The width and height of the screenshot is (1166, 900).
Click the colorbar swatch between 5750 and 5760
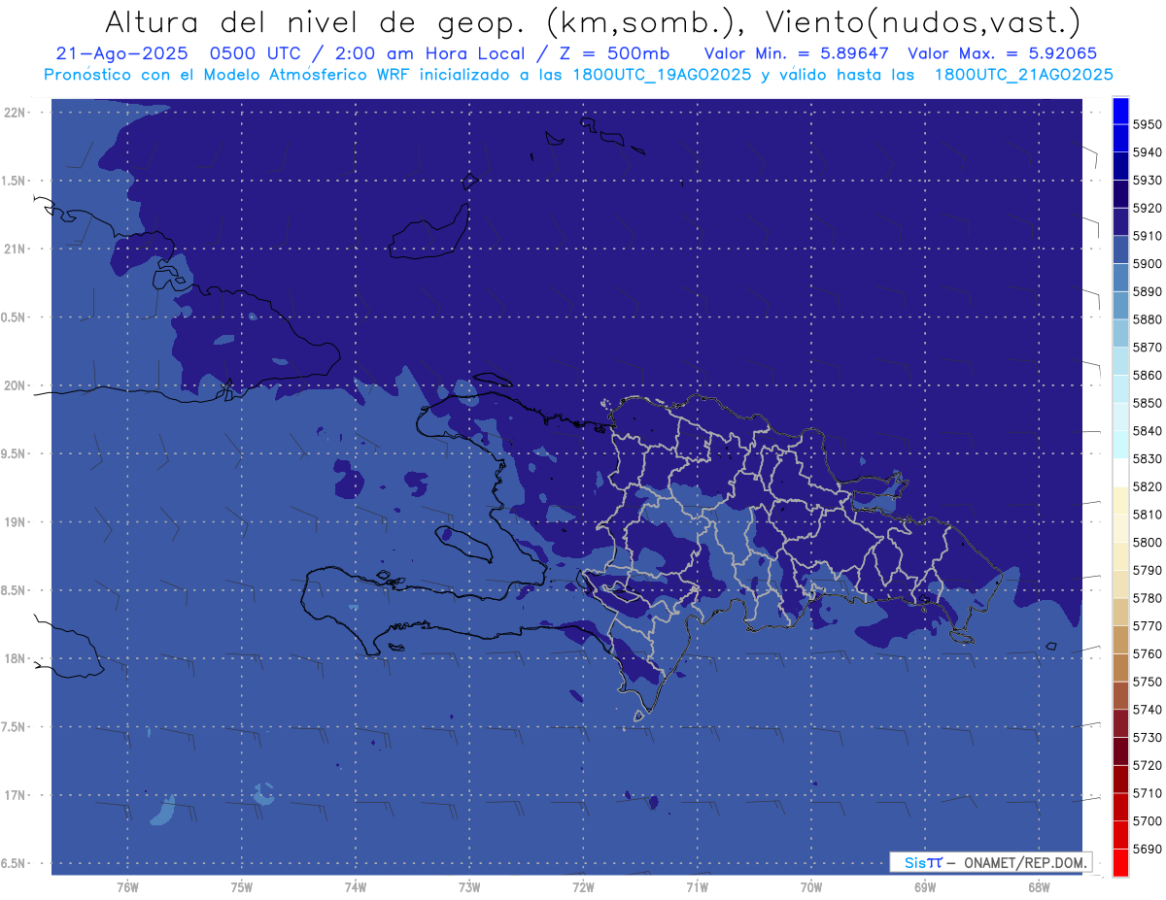(1120, 667)
